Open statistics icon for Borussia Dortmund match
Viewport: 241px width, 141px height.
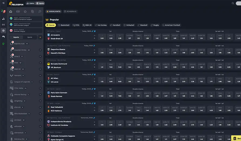[x=94, y=64]
